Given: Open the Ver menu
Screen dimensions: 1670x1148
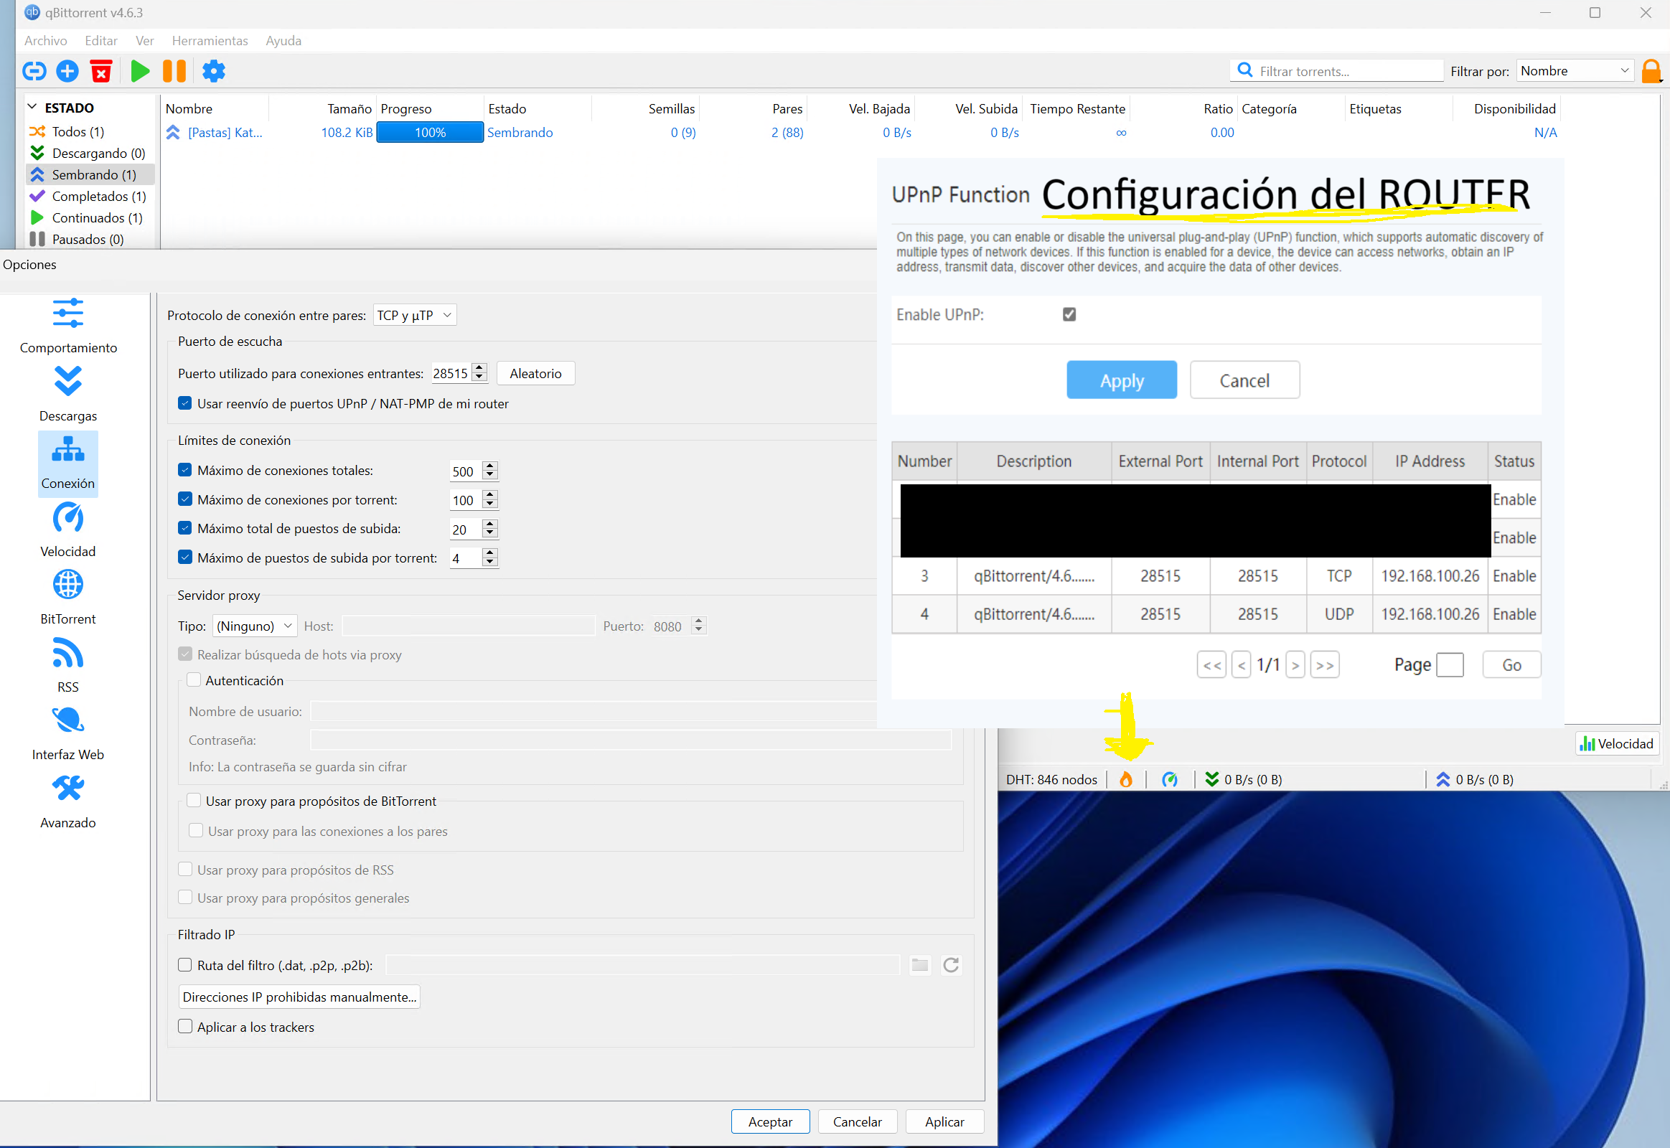Looking at the screenshot, I should (145, 40).
